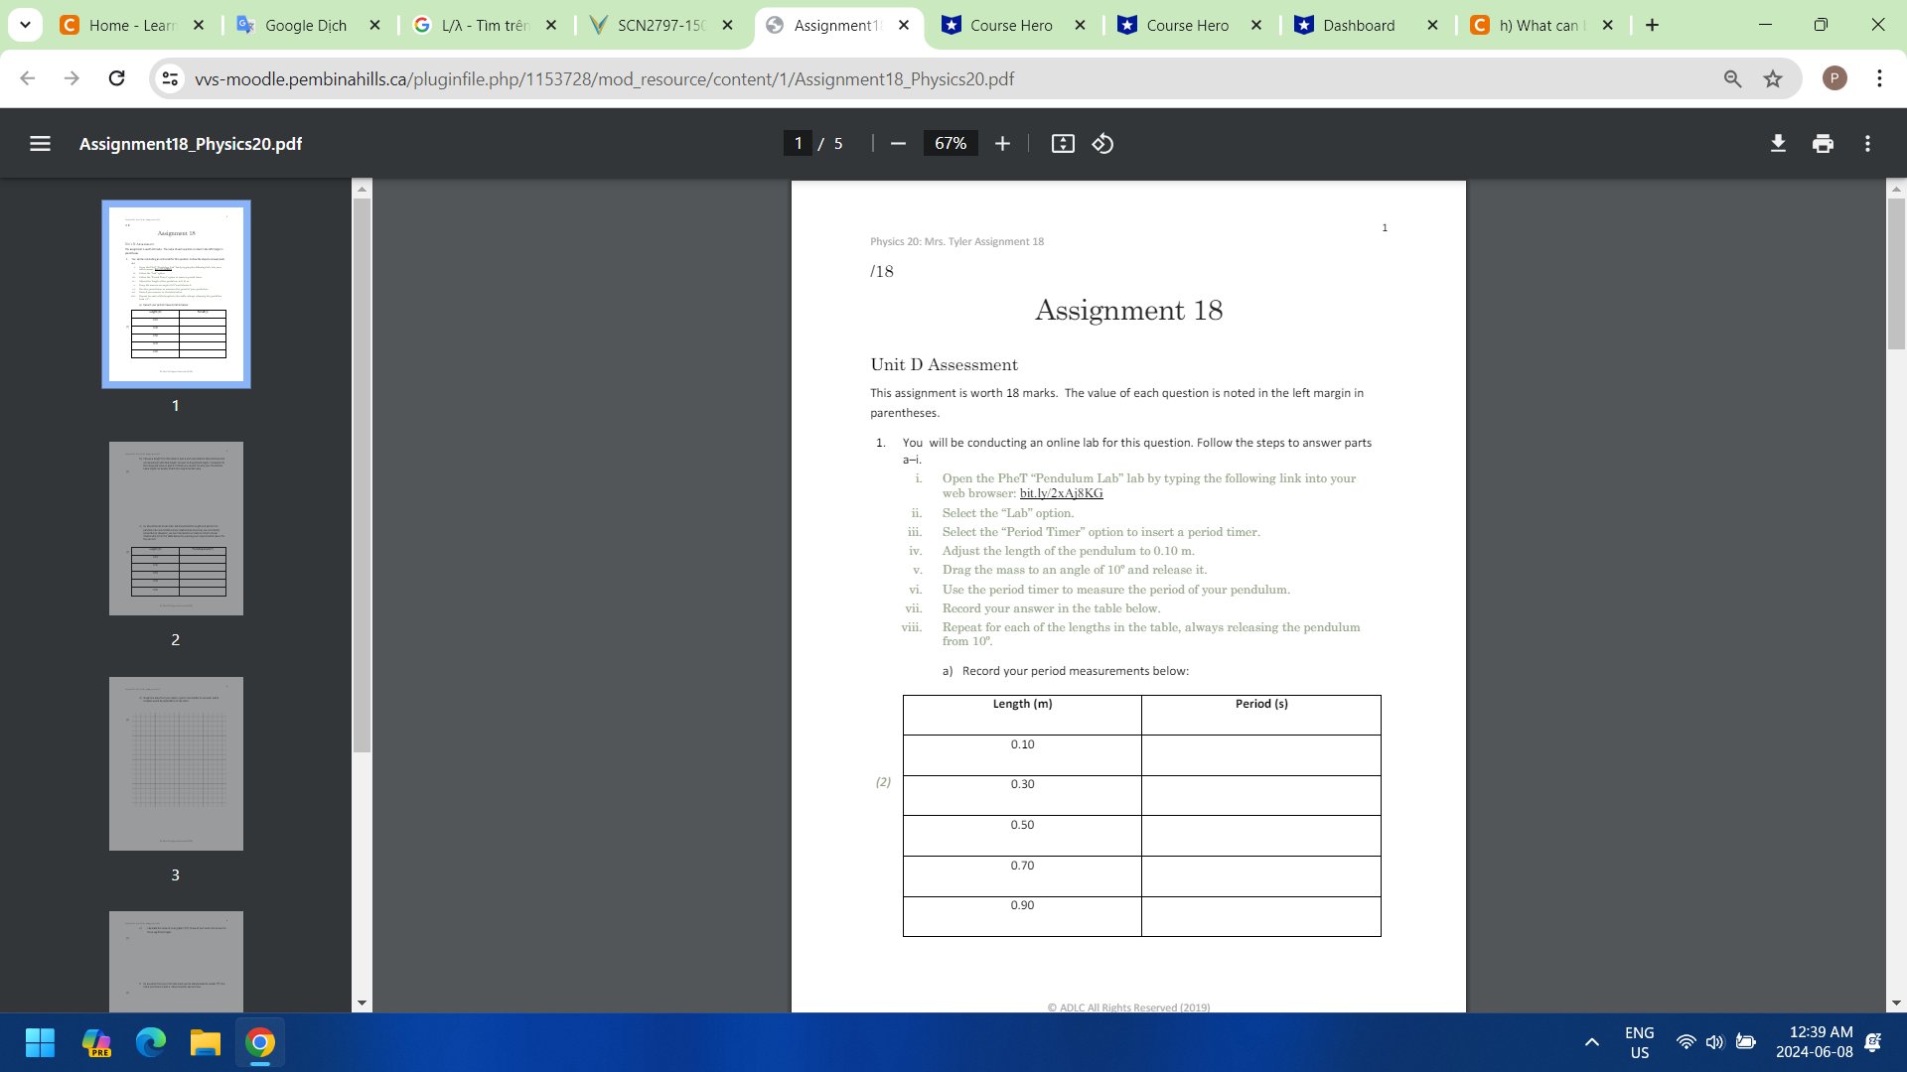1907x1072 pixels.
Task: Expand hidden icons in the system tray
Action: coord(1590,1043)
